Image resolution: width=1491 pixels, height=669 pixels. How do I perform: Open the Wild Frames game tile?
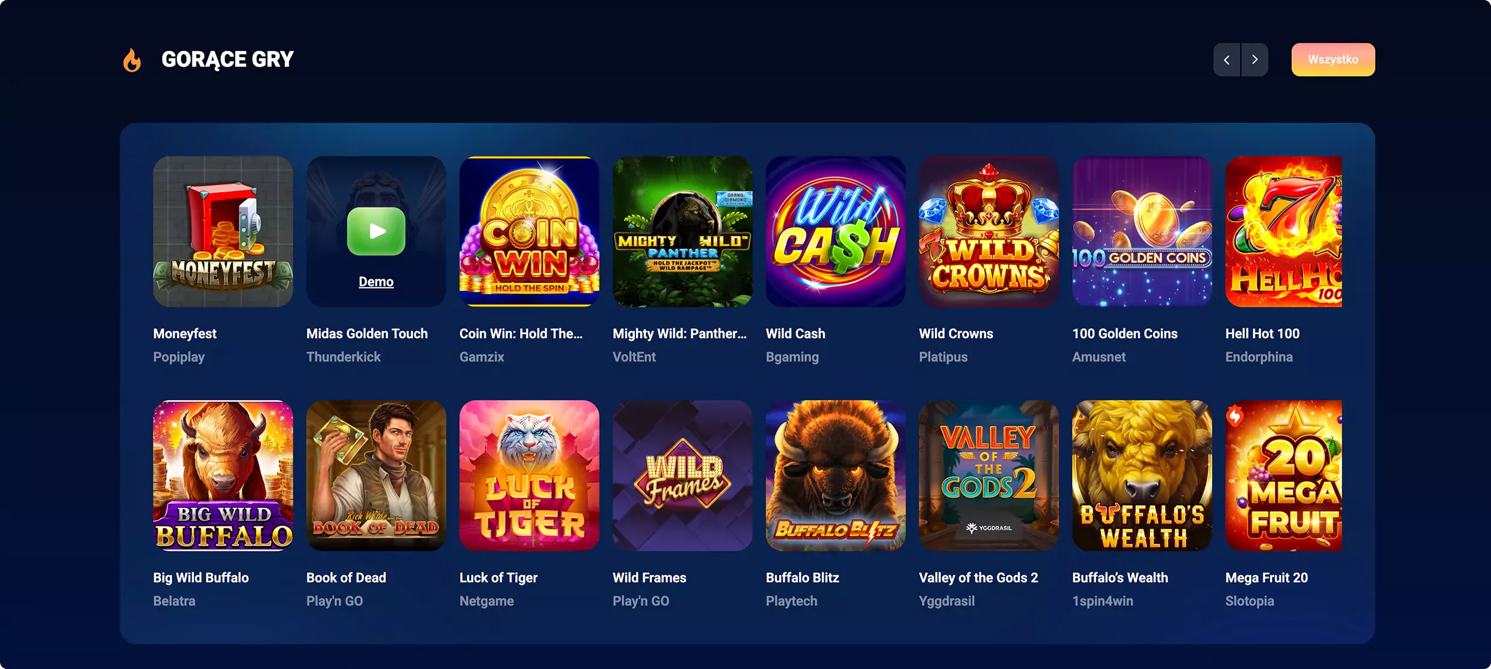click(x=682, y=476)
